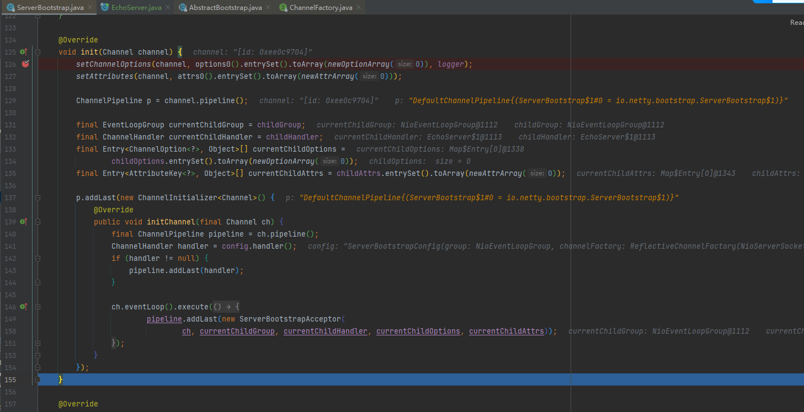Image resolution: width=804 pixels, height=412 pixels.
Task: Click the override gutter icon on line 125
Action: click(x=24, y=52)
